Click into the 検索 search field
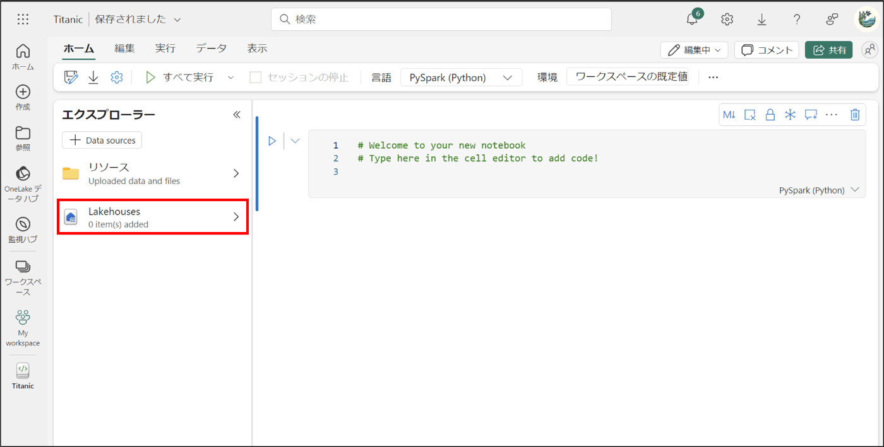Image resolution: width=884 pixels, height=447 pixels. coord(441,19)
